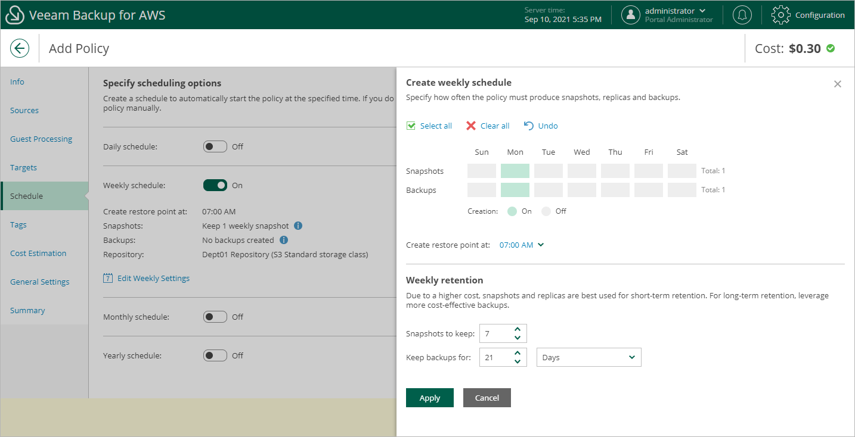The image size is (855, 437).
Task: Click the green cost status checkmark
Action: tap(831, 48)
